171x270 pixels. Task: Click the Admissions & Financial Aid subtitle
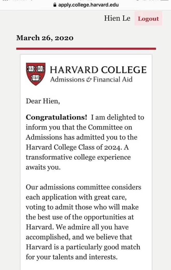click(91, 79)
